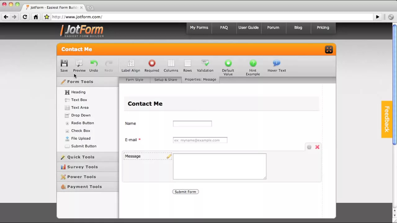Image resolution: width=397 pixels, height=223 pixels.
Task: Go back in the browser
Action: (6, 17)
